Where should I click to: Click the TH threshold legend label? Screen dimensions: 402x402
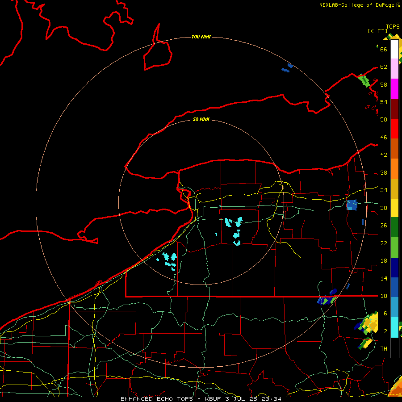tap(384, 349)
